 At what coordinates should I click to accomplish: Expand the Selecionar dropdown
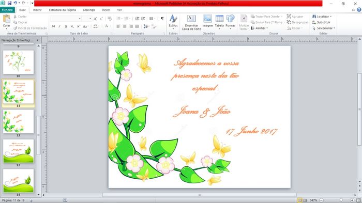pos(334,28)
